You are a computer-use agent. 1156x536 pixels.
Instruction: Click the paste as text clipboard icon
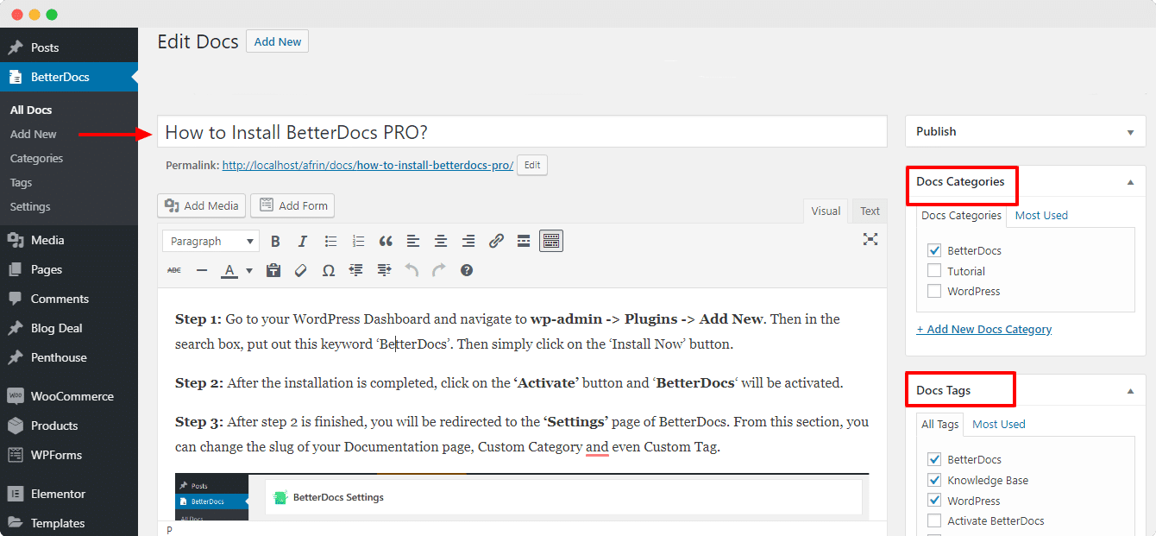273,270
